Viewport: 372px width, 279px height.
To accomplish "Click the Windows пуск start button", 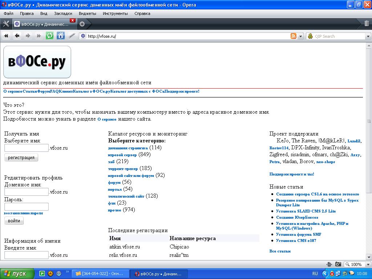I will click(17, 274).
